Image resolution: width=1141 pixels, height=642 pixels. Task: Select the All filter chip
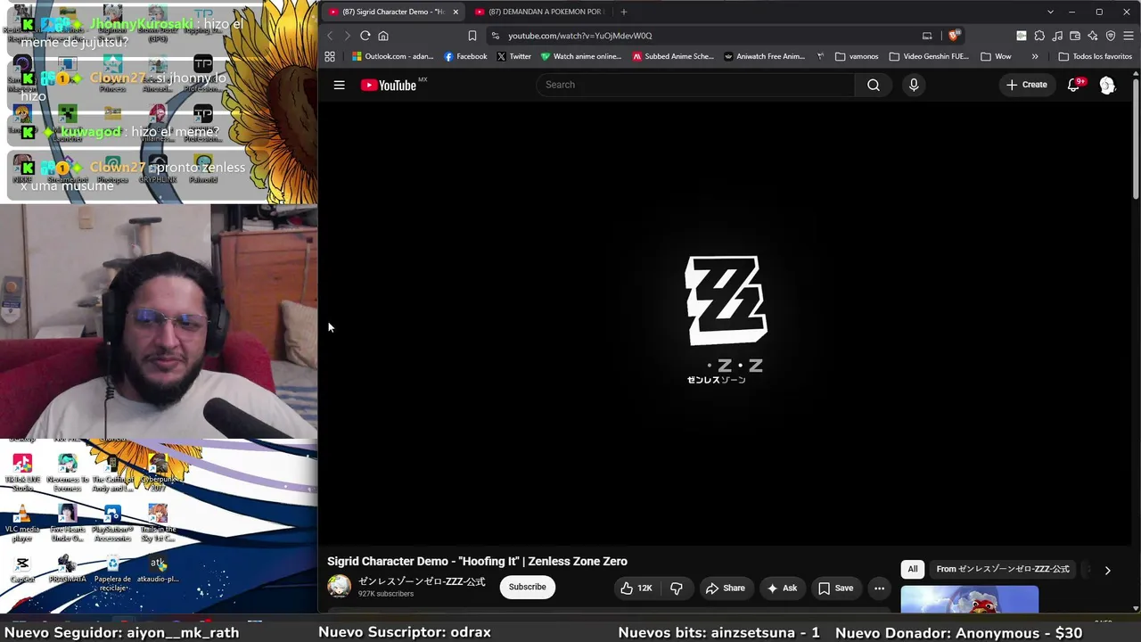pyautogui.click(x=913, y=569)
